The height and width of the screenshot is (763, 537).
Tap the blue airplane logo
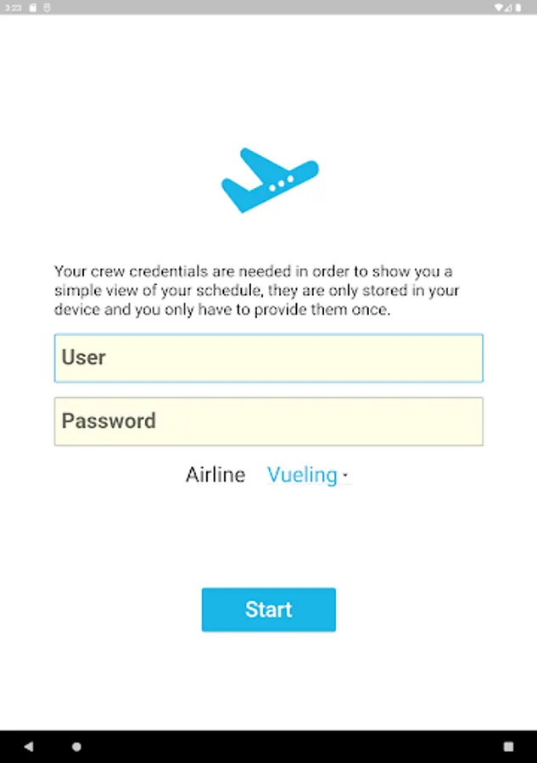268,180
